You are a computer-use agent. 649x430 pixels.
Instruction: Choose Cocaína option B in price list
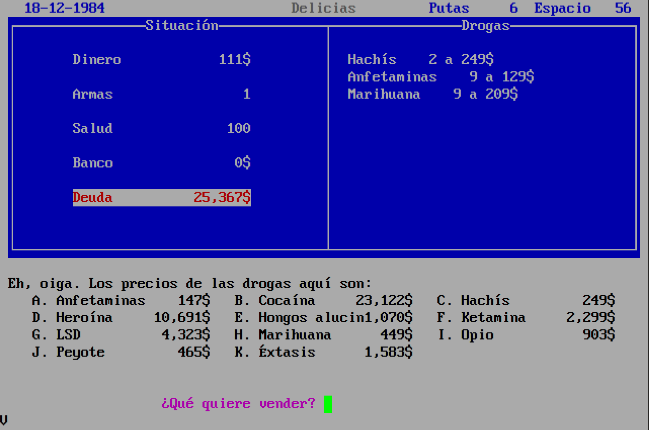[287, 300]
